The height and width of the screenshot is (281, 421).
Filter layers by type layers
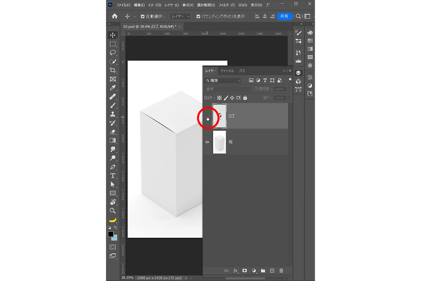coord(265,81)
